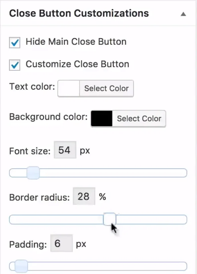Select the Padding value field

(x=61, y=244)
